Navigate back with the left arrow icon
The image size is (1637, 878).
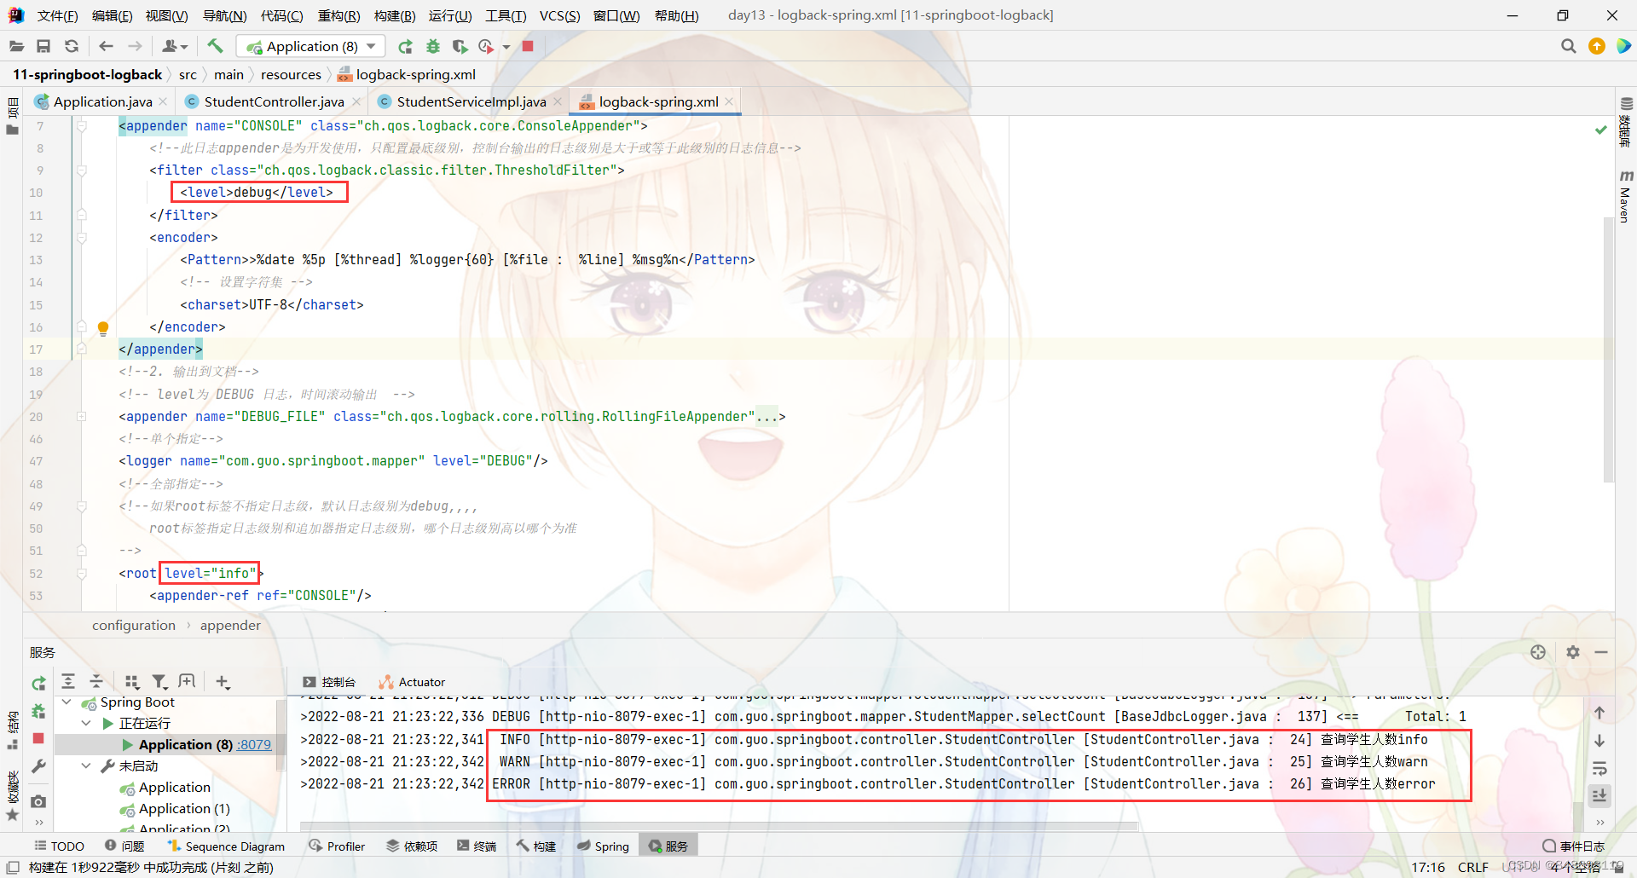pos(106,46)
